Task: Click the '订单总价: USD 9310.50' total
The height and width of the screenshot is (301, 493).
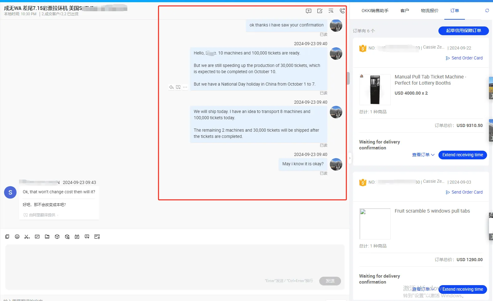Action: pos(459,125)
